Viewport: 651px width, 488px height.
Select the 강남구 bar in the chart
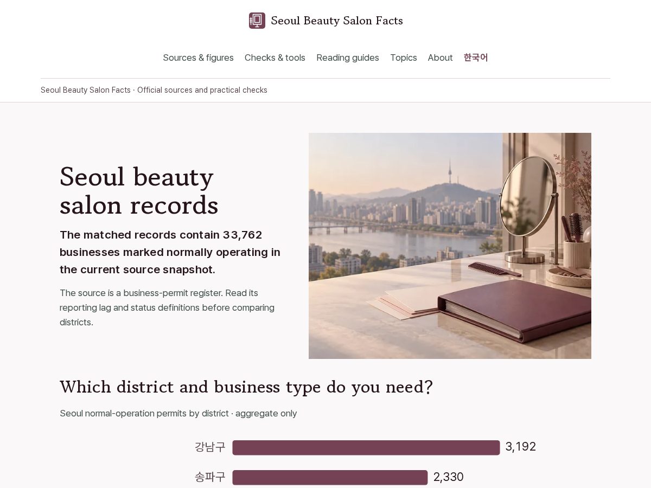coord(366,447)
